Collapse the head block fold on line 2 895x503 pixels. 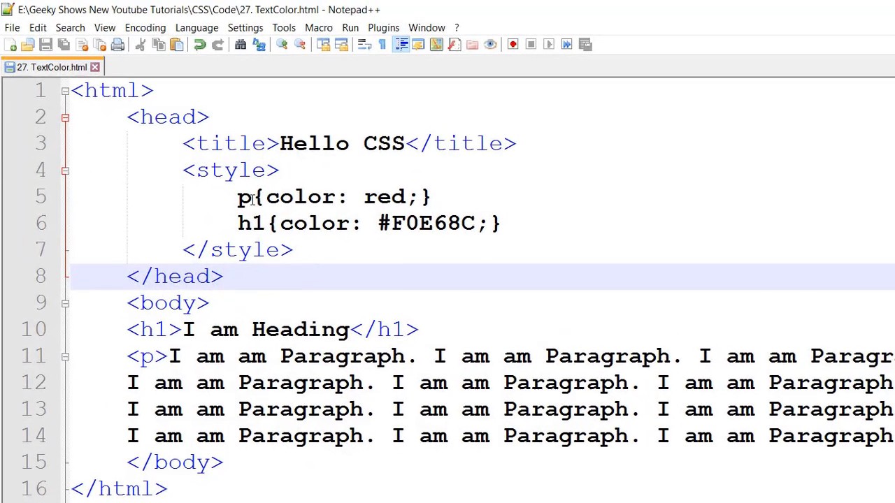tap(65, 117)
